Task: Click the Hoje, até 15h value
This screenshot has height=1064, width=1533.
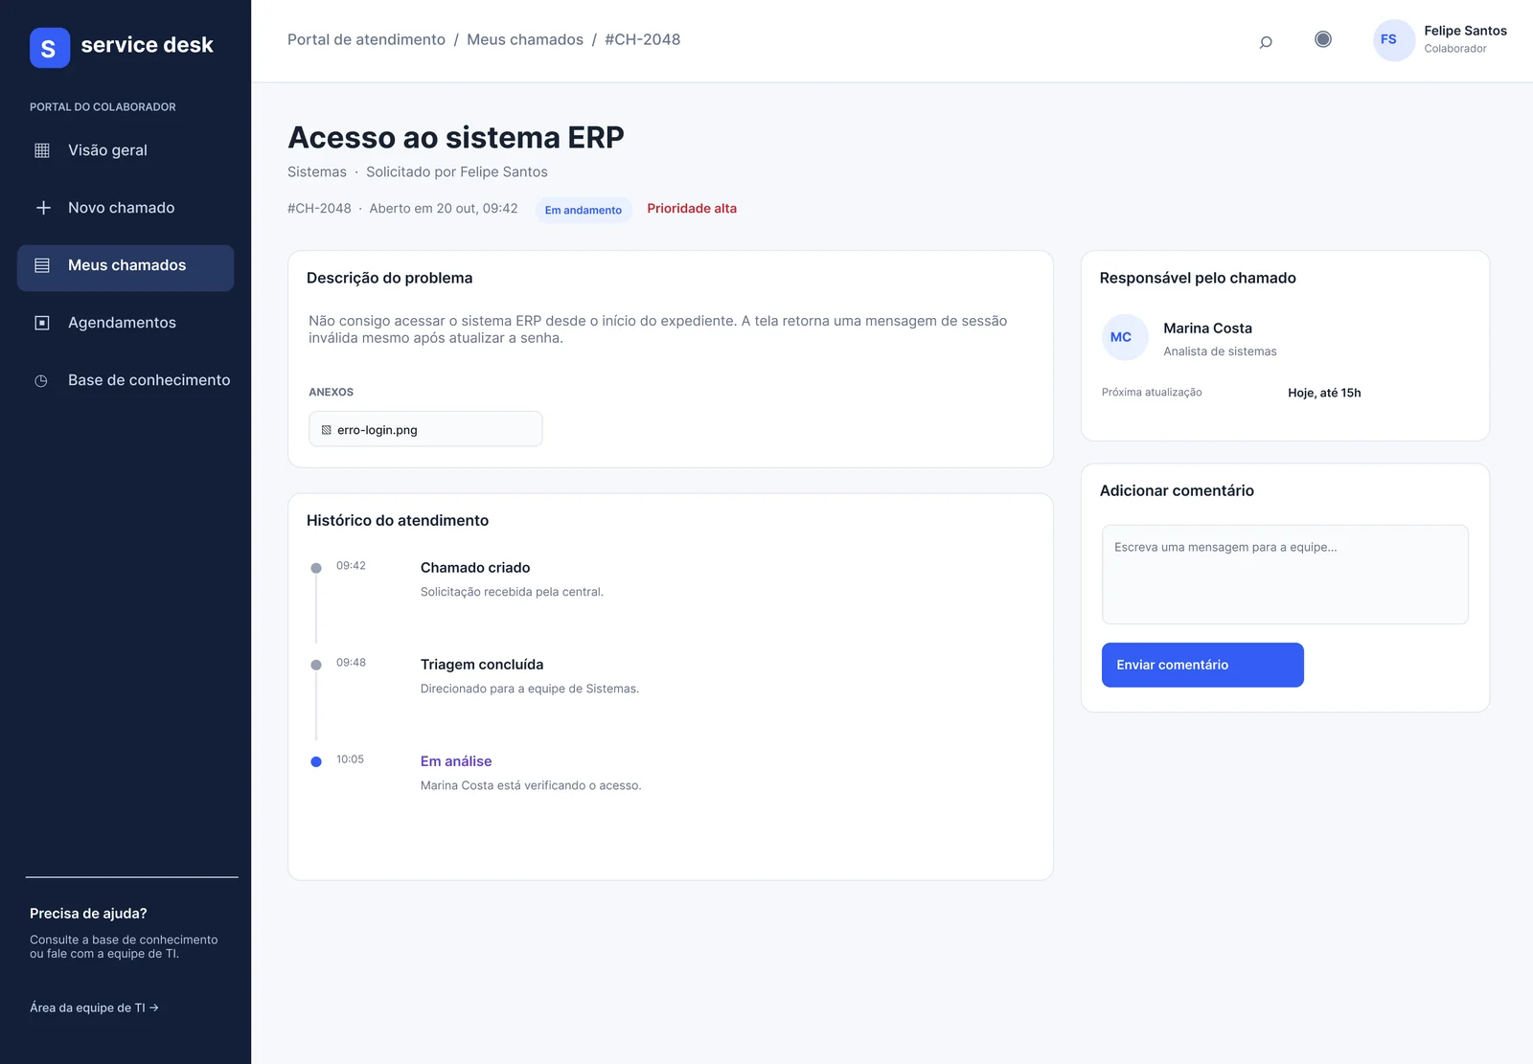Action: pyautogui.click(x=1324, y=393)
